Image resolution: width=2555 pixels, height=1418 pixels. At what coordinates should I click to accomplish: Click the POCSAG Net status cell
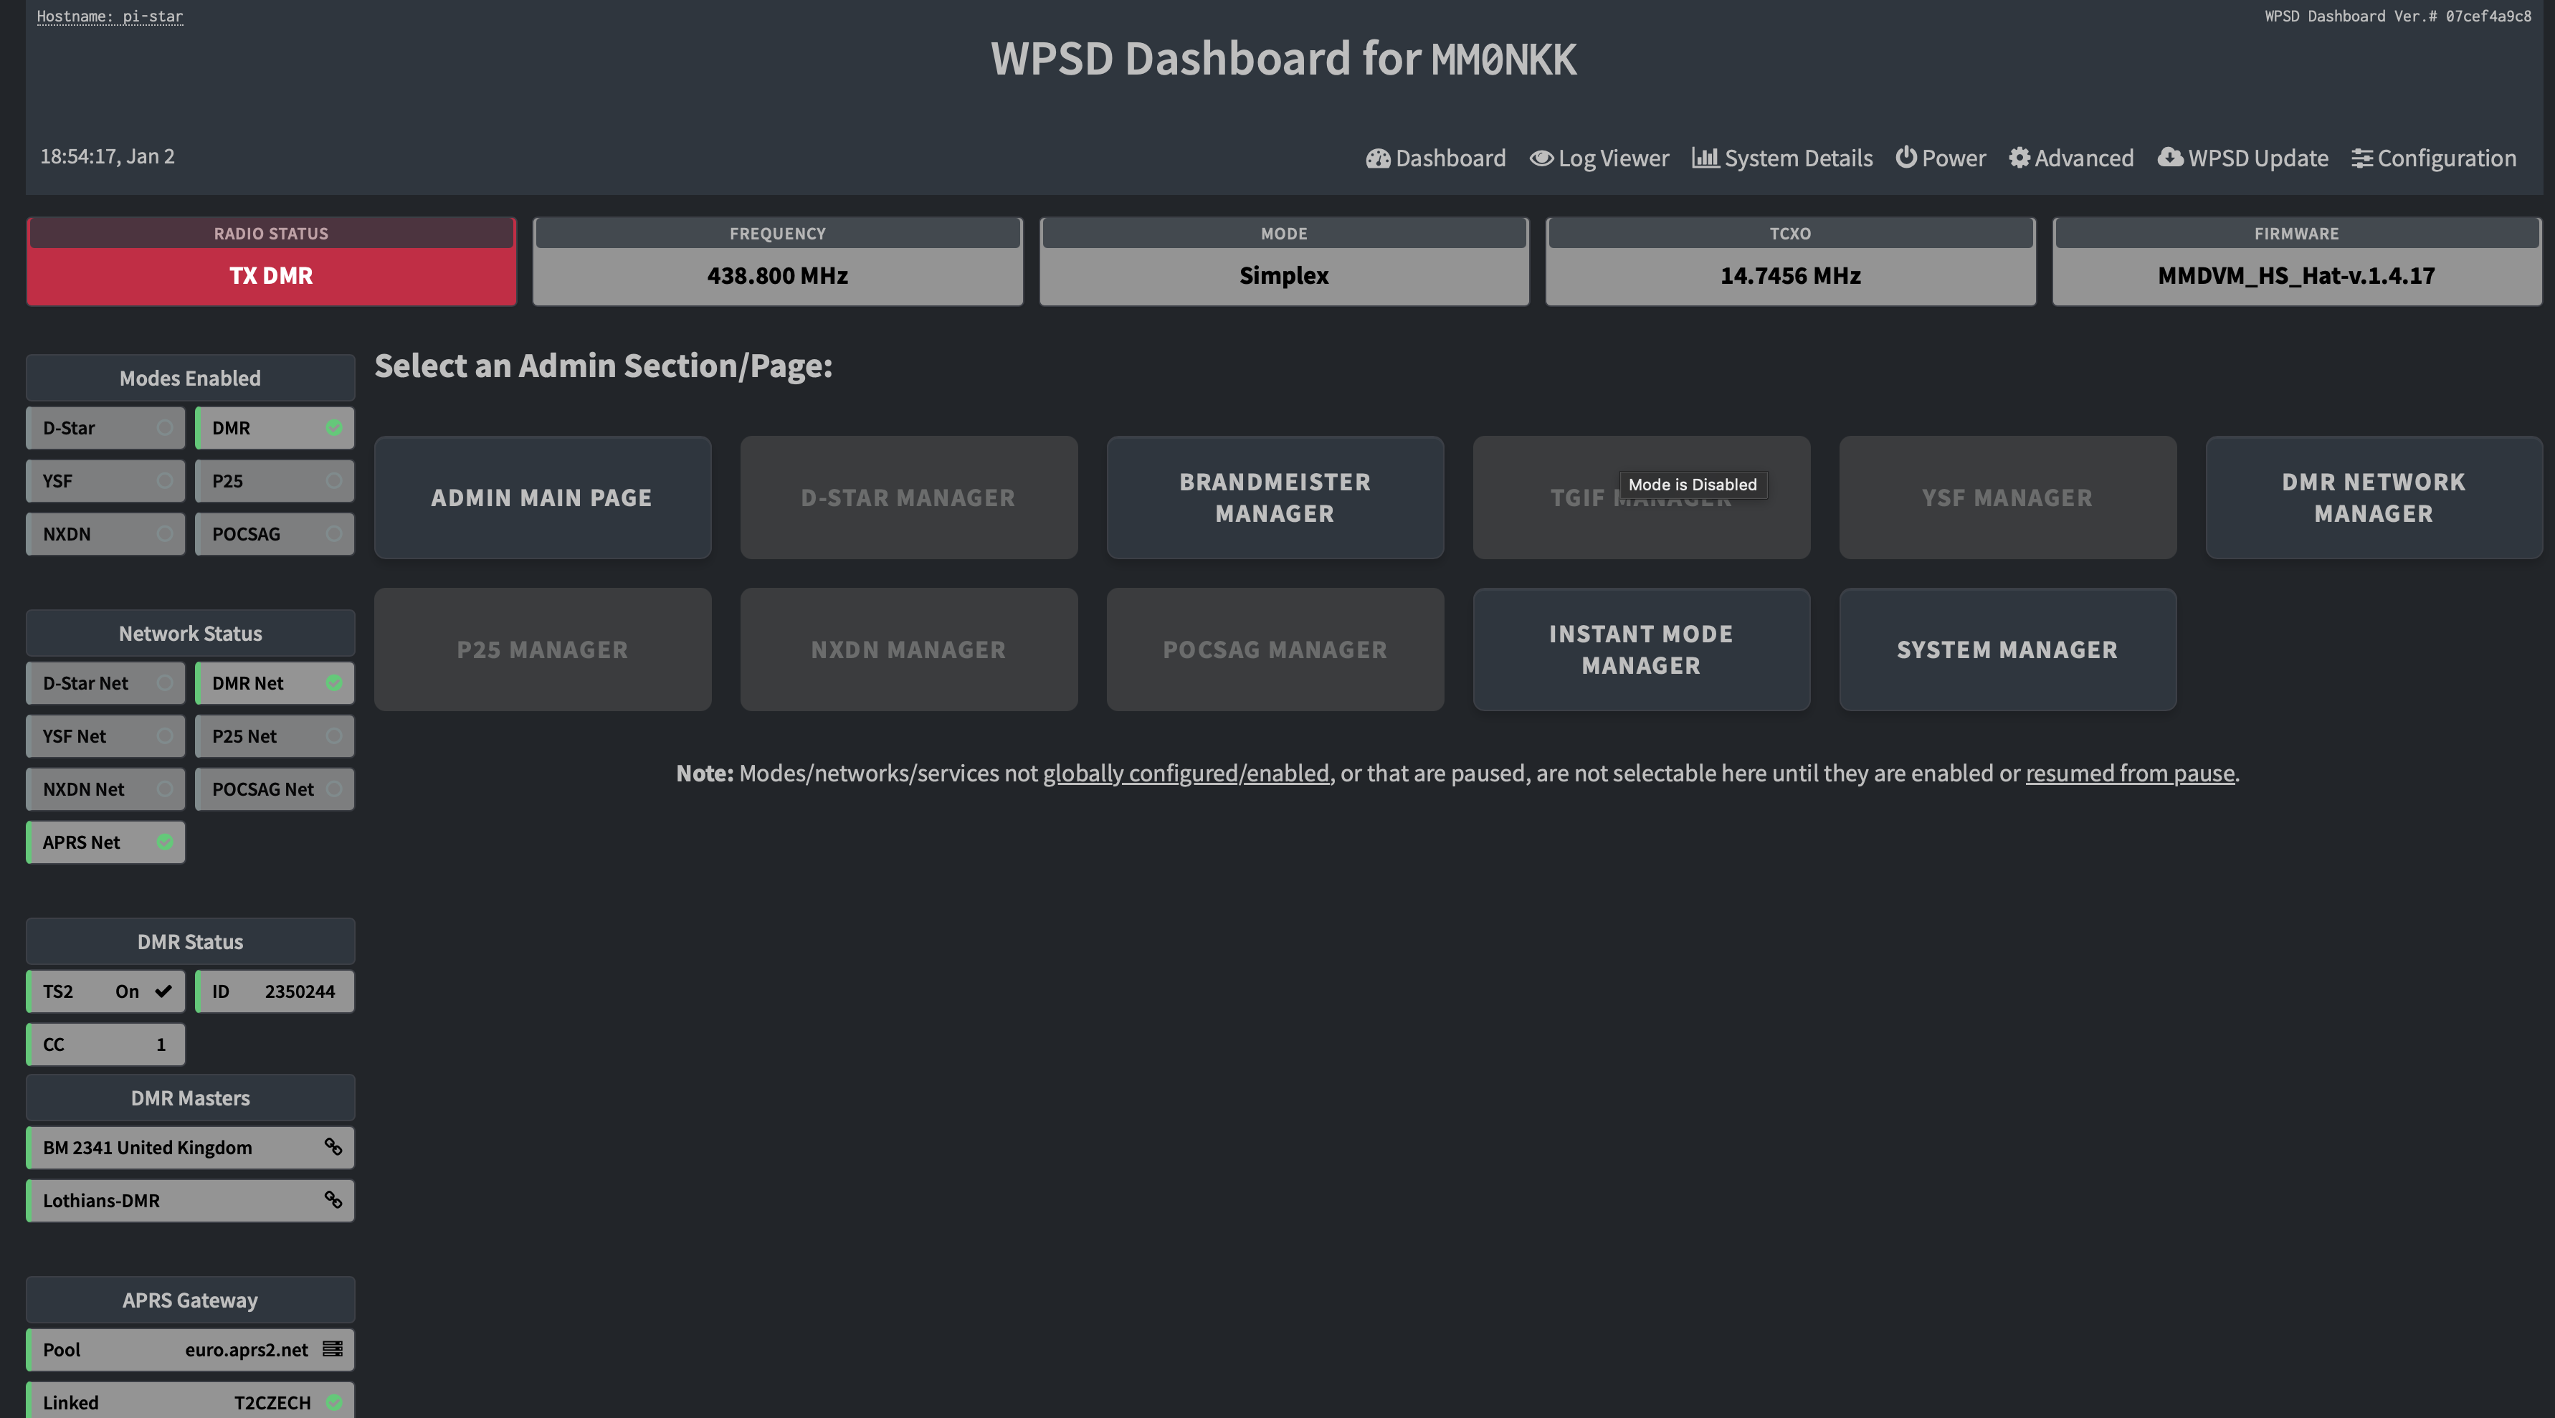275,789
